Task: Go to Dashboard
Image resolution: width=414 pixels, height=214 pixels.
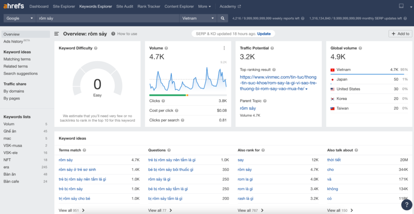Action: 39,6
